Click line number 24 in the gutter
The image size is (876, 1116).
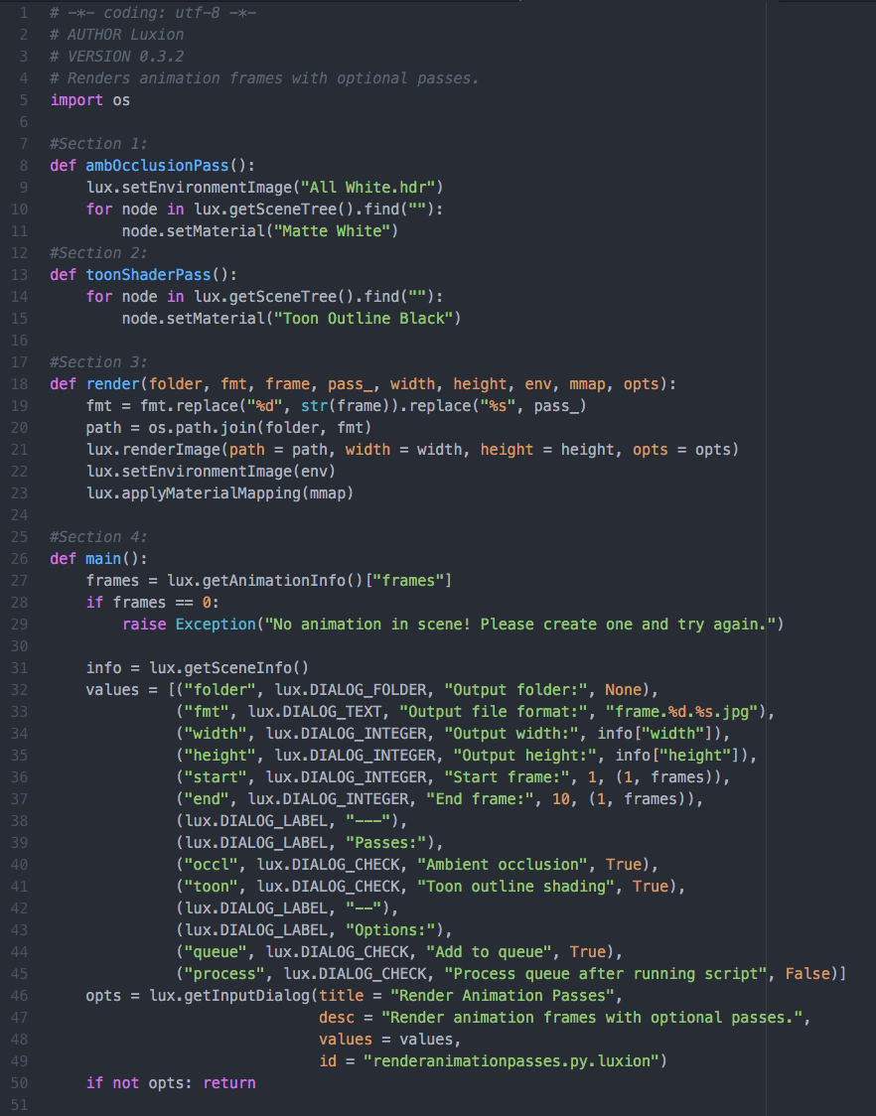(19, 514)
